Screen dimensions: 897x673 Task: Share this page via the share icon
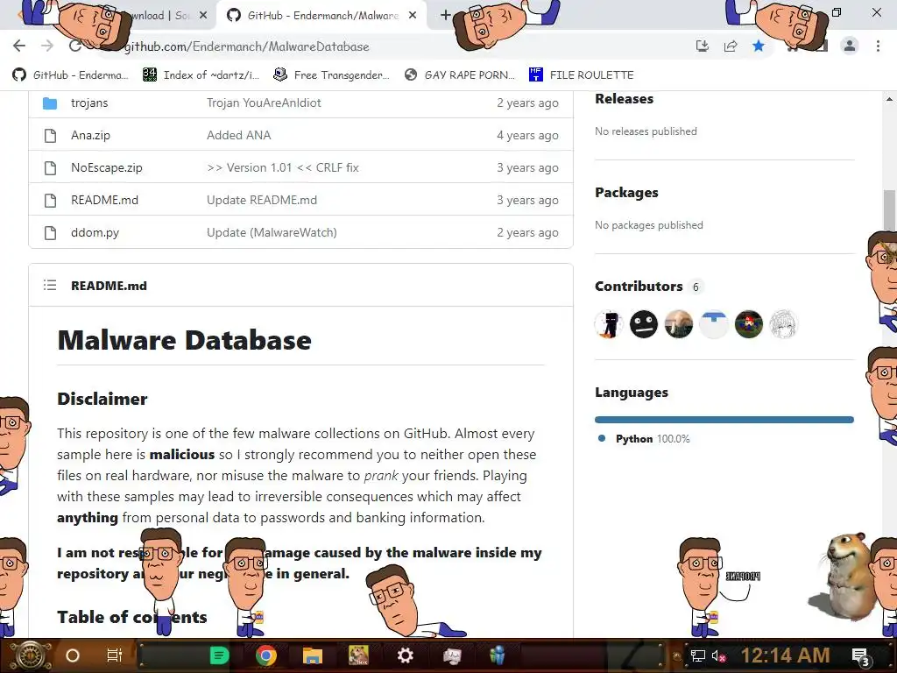click(731, 46)
